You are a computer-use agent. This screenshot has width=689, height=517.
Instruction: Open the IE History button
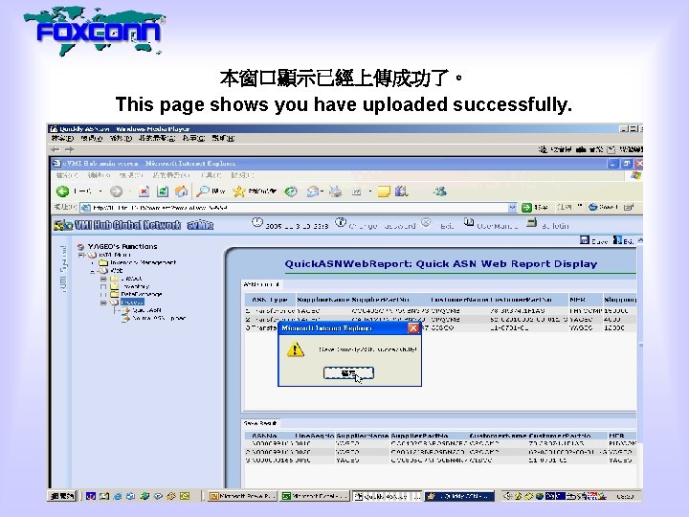[291, 191]
